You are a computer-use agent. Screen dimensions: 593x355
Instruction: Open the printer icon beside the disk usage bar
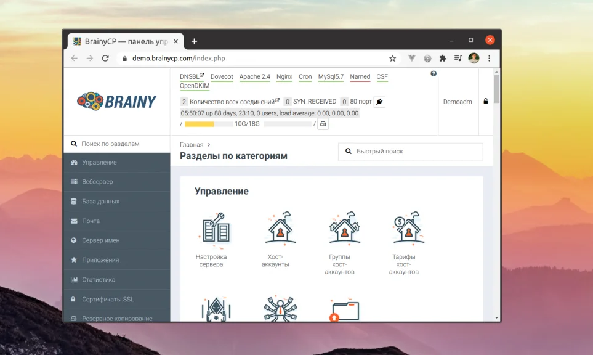pyautogui.click(x=322, y=123)
